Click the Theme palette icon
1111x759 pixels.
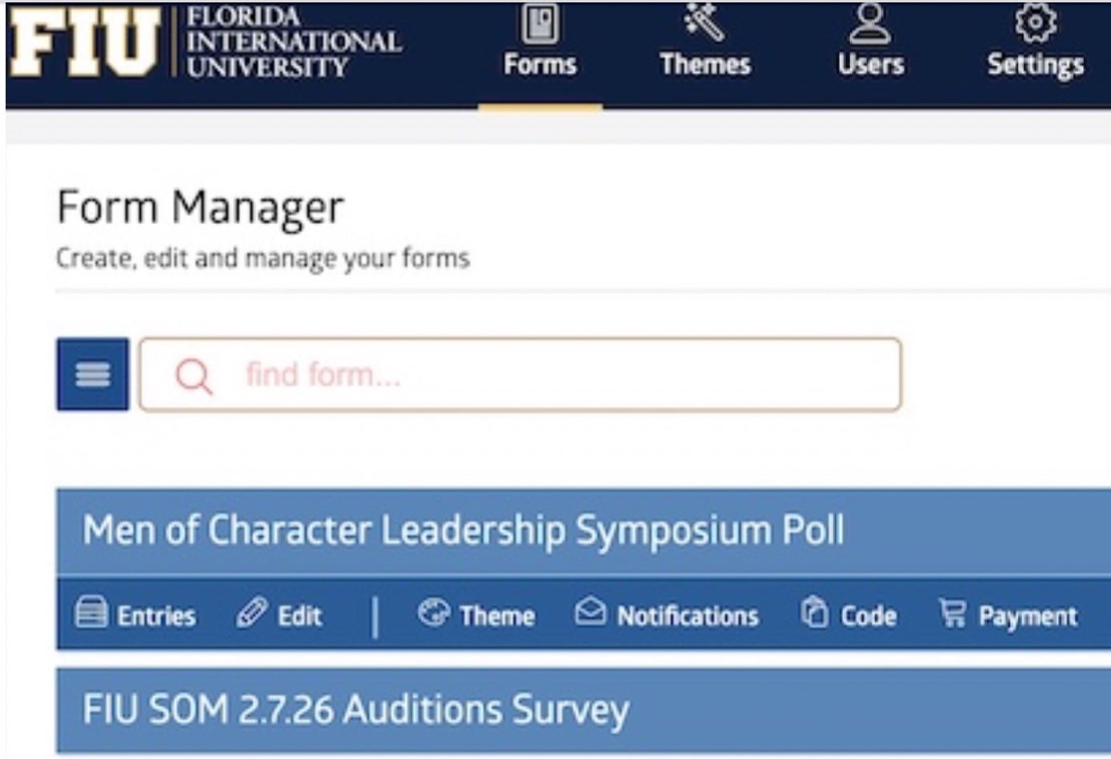coord(434,613)
